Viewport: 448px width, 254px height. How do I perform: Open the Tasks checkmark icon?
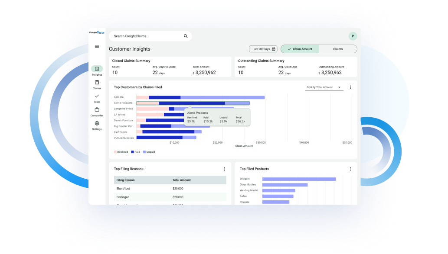pyautogui.click(x=97, y=96)
